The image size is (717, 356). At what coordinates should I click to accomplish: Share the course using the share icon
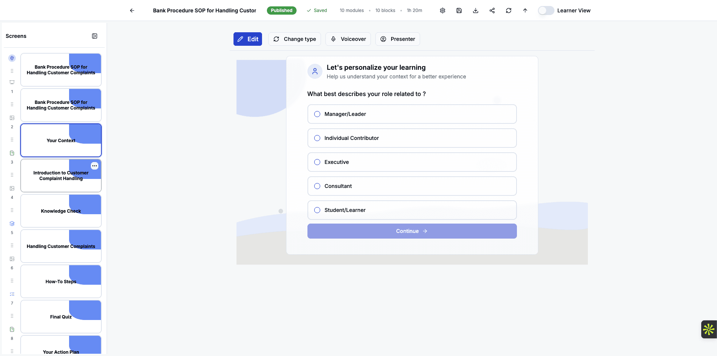(492, 10)
